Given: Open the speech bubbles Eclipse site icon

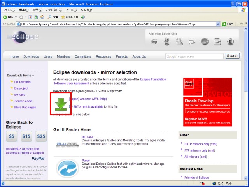Looking at the screenshot, I should click(192, 42).
